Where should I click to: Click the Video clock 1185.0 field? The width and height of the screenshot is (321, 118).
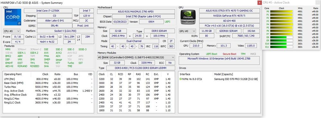(251, 46)
